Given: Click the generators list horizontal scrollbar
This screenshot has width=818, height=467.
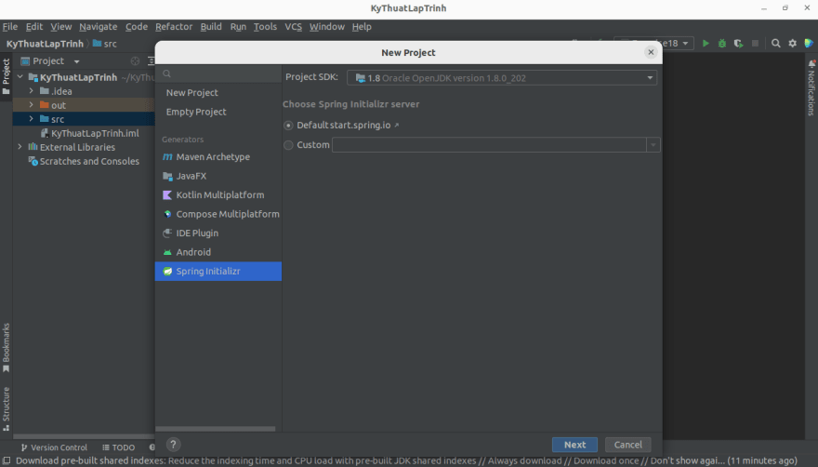Looking at the screenshot, I should coord(216,429).
